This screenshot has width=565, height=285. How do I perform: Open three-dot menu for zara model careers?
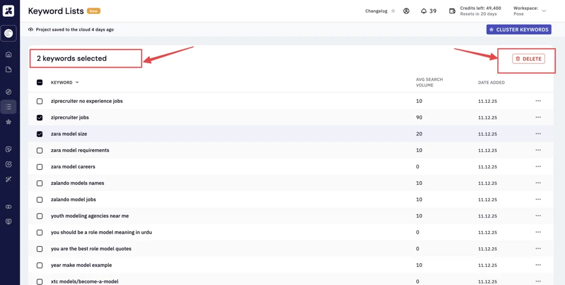pos(538,166)
